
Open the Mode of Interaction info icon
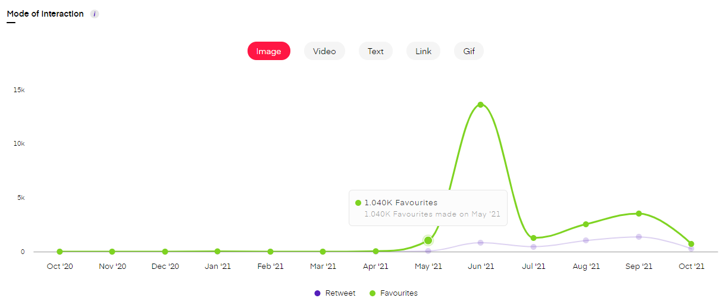coord(95,14)
